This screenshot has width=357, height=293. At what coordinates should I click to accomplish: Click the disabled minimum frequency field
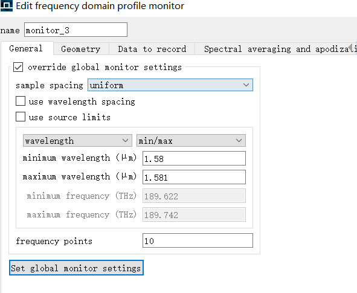click(194, 196)
